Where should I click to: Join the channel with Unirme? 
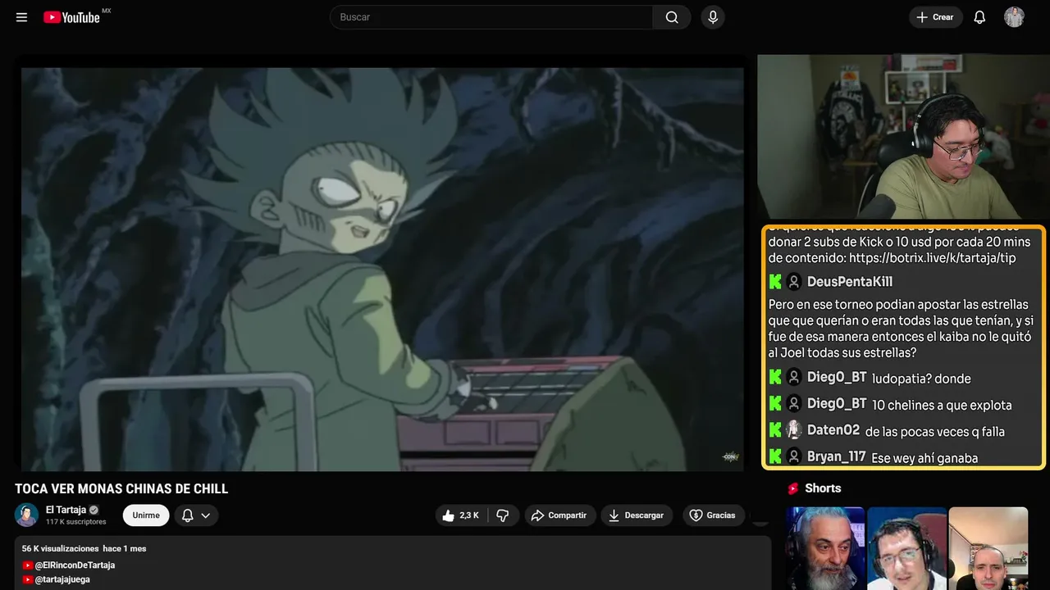click(146, 515)
